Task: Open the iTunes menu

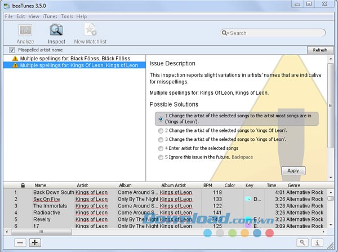Action: [x=50, y=16]
